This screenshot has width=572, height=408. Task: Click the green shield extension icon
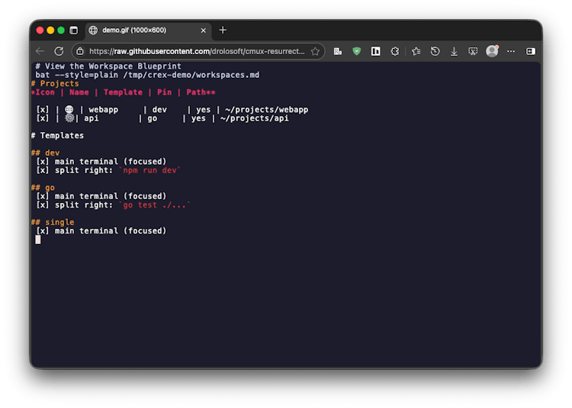click(357, 51)
